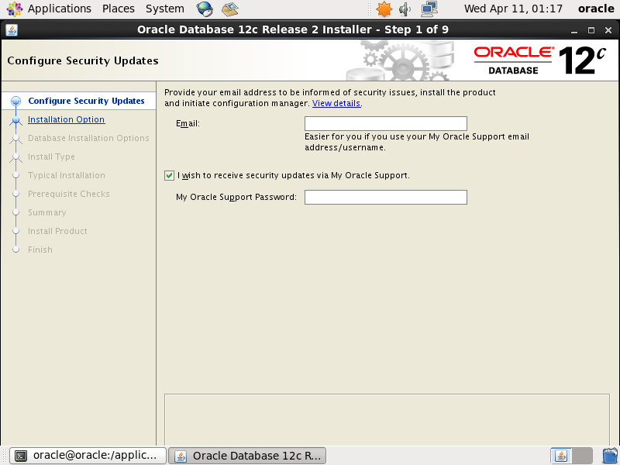Focus My Oracle Support Password field
Screen dimensions: 620x465
(385, 198)
